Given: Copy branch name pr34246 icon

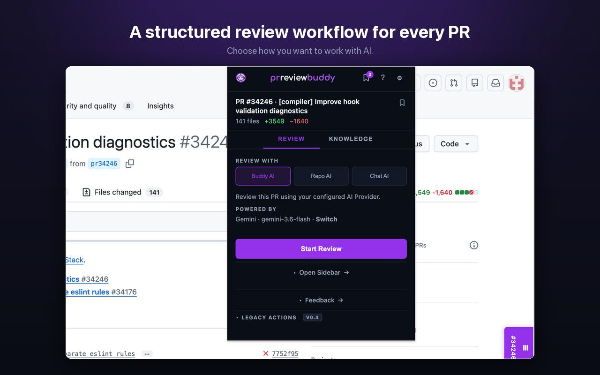Looking at the screenshot, I should (x=130, y=164).
